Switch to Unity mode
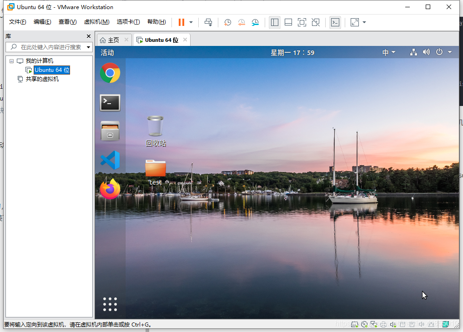463x332 pixels. (x=316, y=22)
